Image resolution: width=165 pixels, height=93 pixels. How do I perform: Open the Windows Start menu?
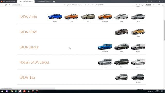2,91
